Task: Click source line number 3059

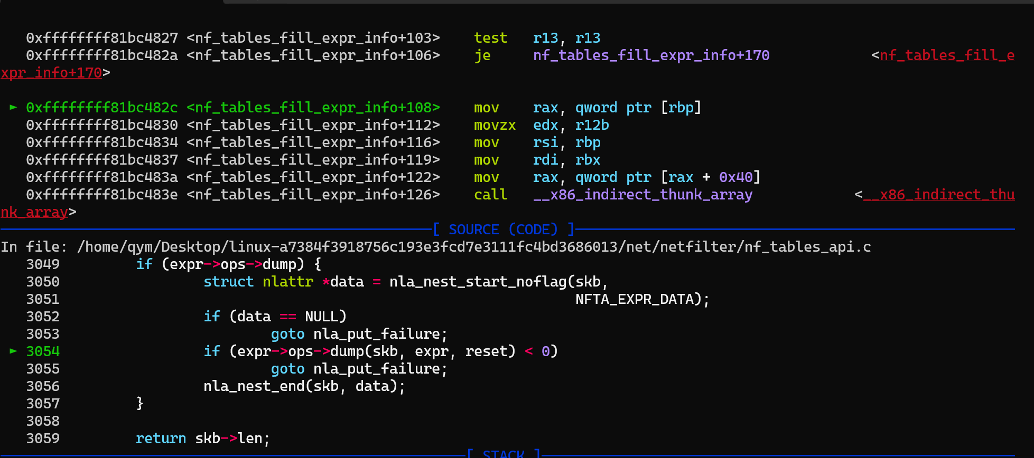Action: [43, 438]
